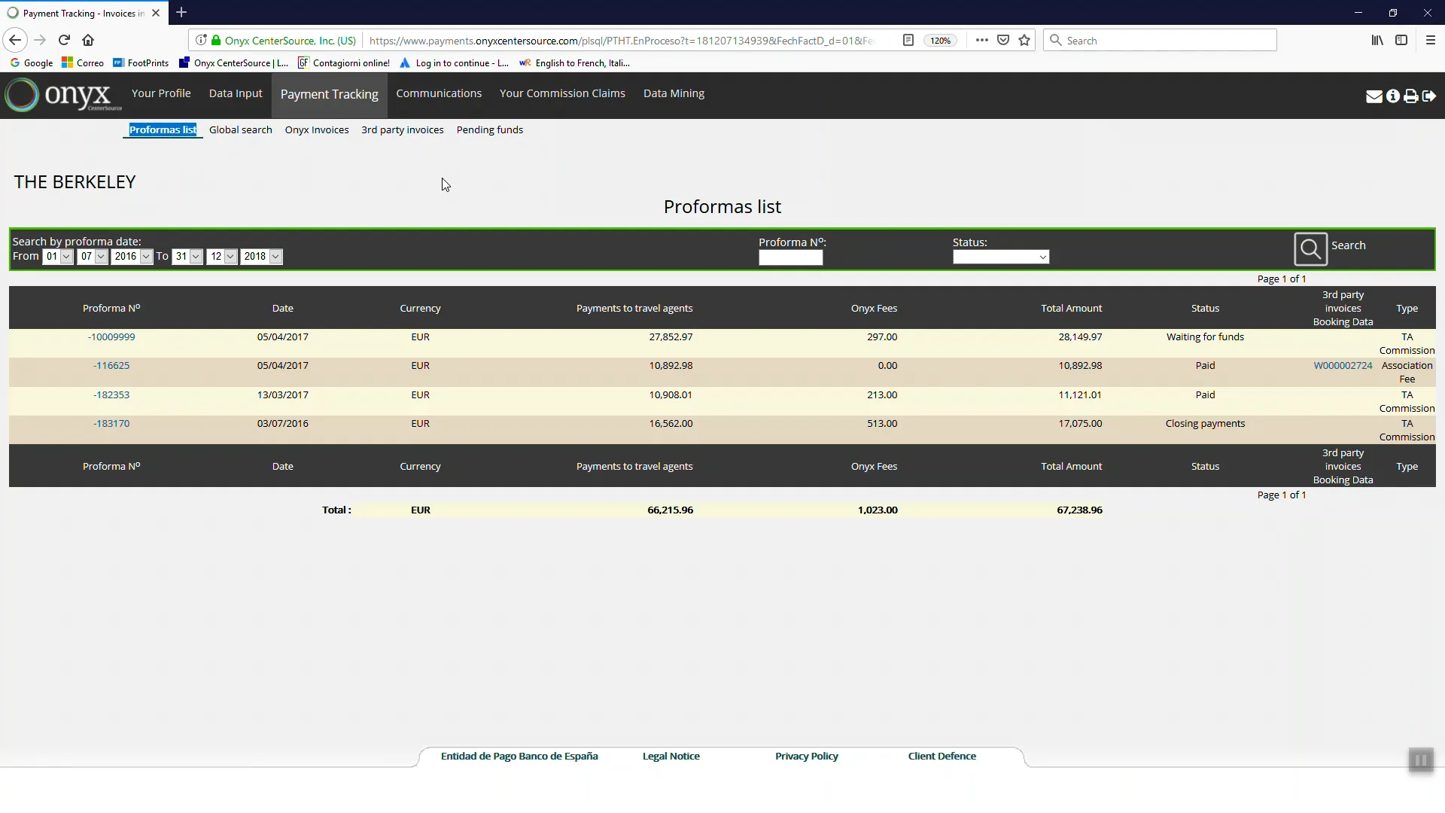Switch to Pending funds tab
Screen dimensions: 1445x813
[489, 130]
